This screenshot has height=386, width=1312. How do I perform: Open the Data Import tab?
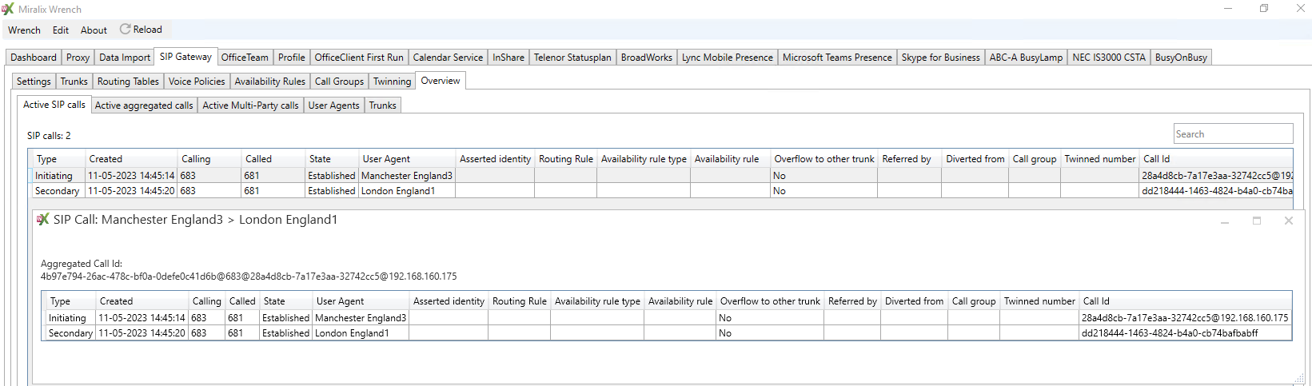tap(125, 58)
